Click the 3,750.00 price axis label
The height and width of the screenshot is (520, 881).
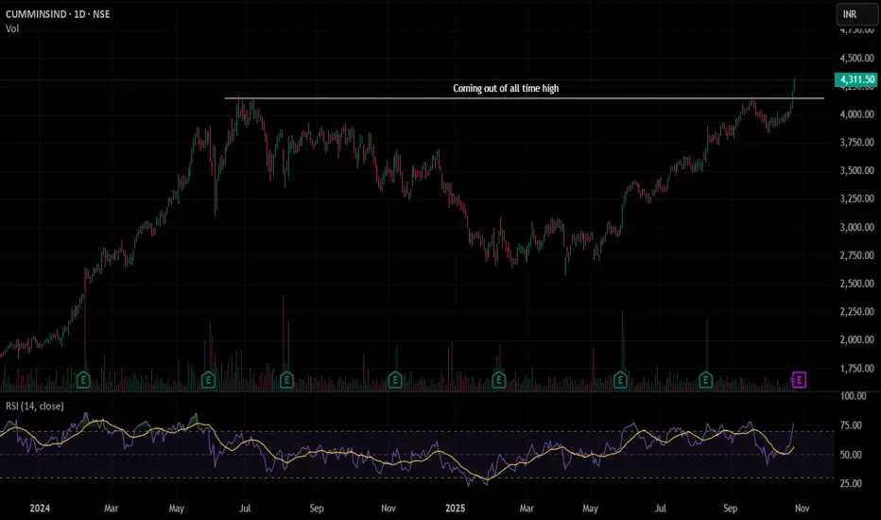(x=856, y=142)
